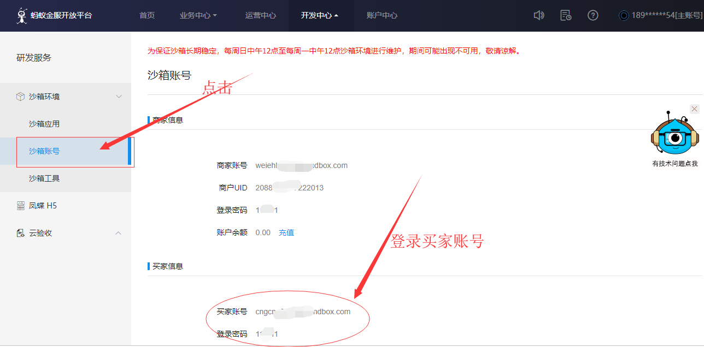Click the 凤蝶 H5 sidebar icon

(20, 206)
